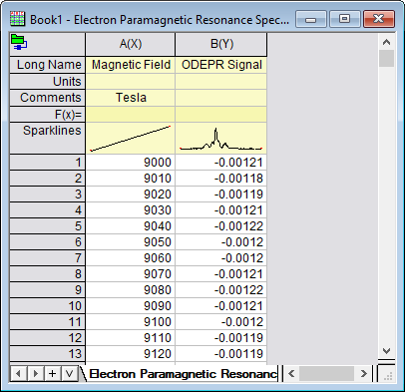Click cell with value 9100
This screenshot has height=392, width=405.
click(131, 322)
